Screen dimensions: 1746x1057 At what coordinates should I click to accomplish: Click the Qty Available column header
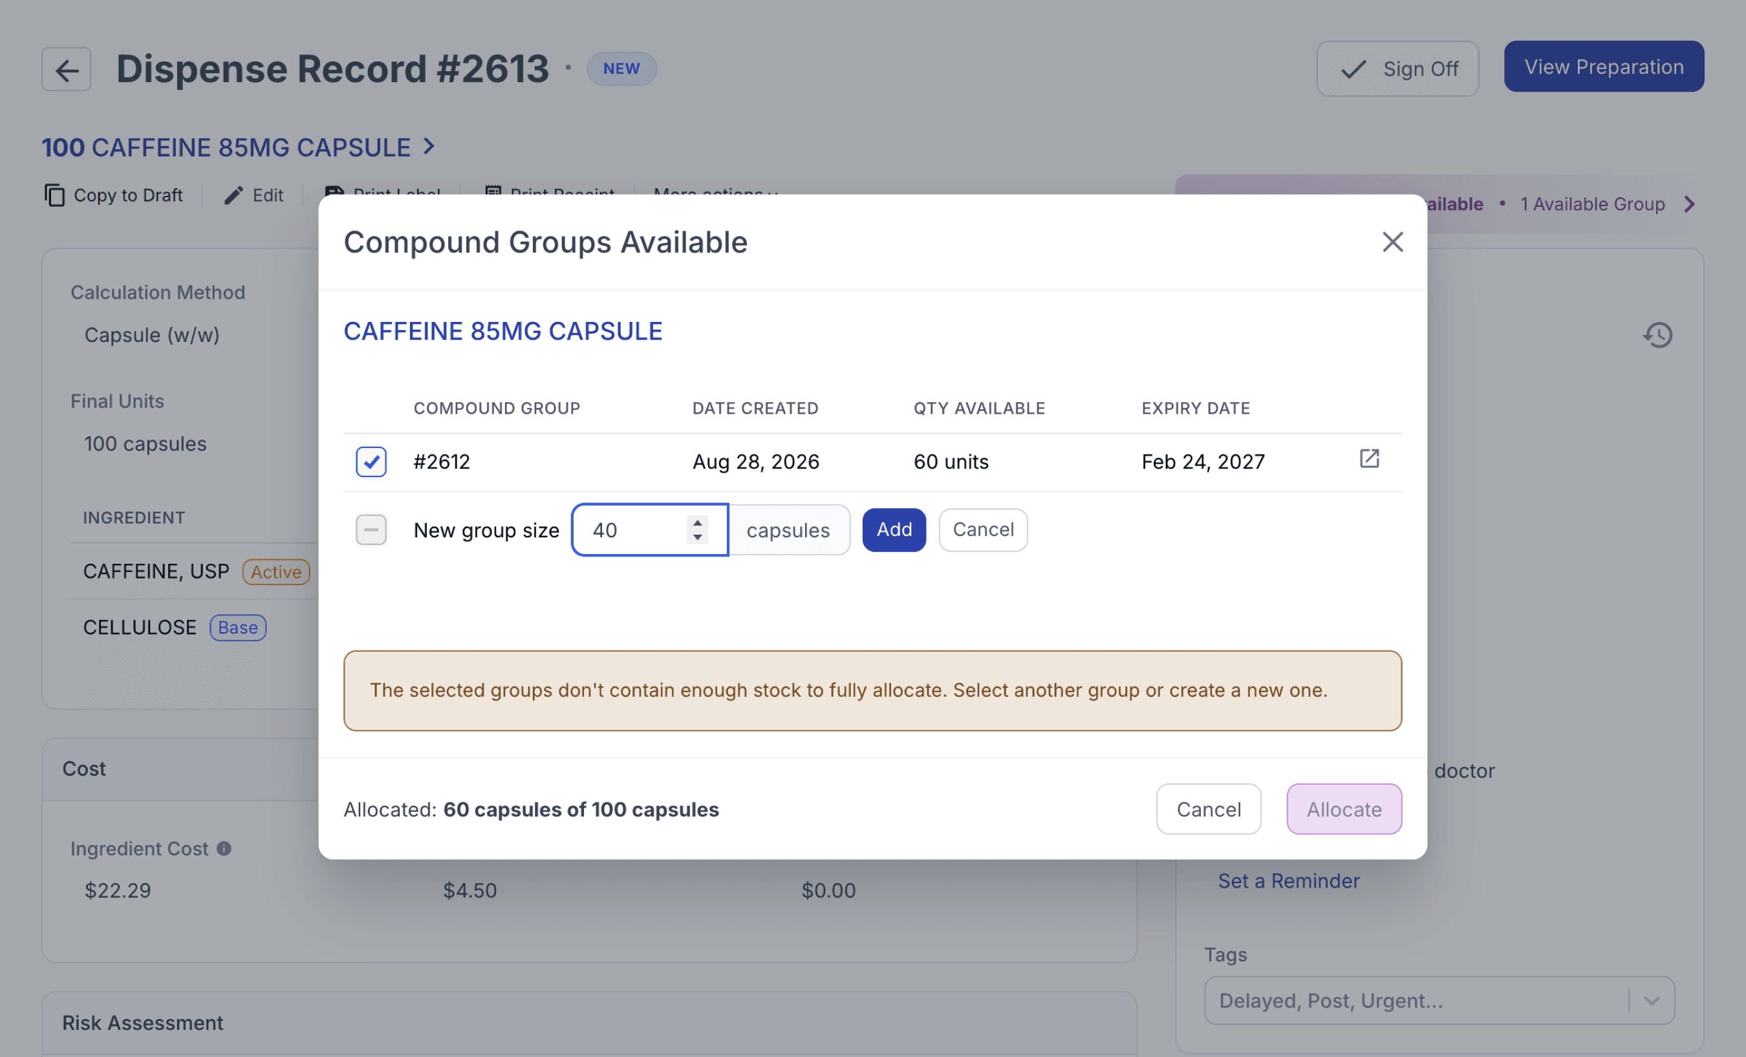(978, 409)
